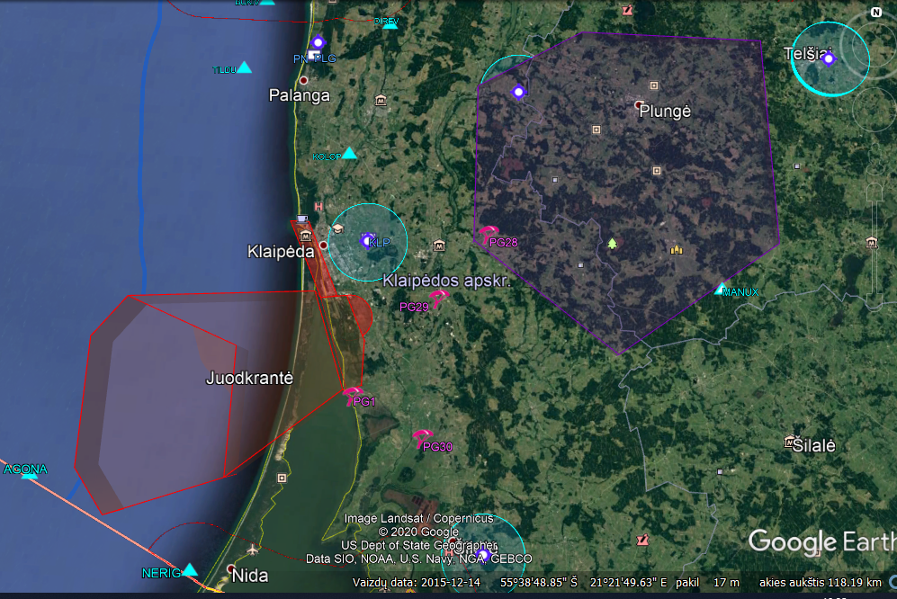
Task: Click the museum icon at Klaipėda old town
Action: 306,237
